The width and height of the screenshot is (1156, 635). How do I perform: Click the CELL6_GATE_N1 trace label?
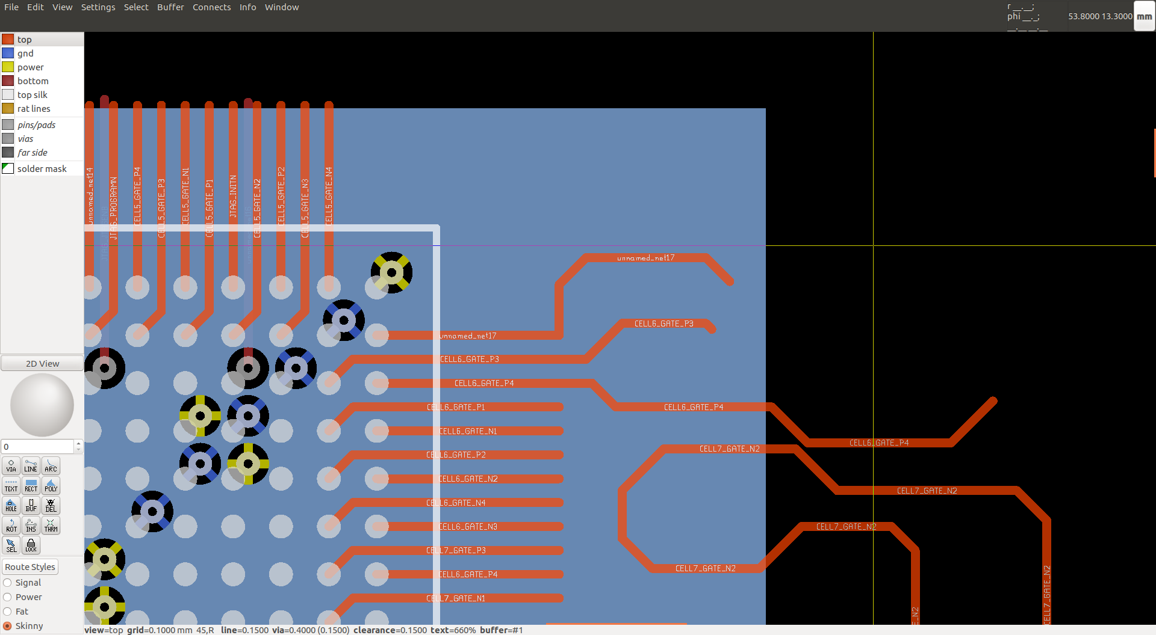tap(468, 431)
